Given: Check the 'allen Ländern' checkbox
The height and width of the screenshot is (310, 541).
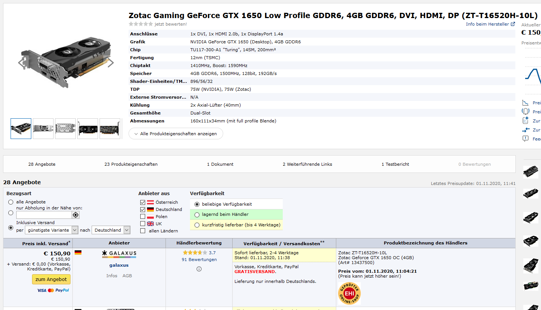Looking at the screenshot, I should click(x=143, y=231).
